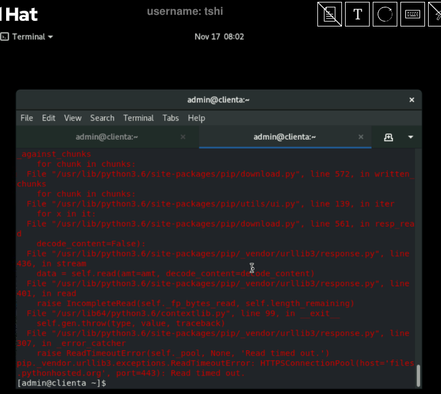Open the Help menu
The height and width of the screenshot is (394, 441).
coord(196,118)
